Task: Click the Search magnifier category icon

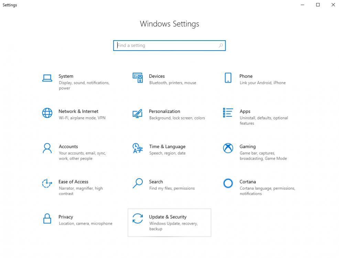Action: click(138, 183)
